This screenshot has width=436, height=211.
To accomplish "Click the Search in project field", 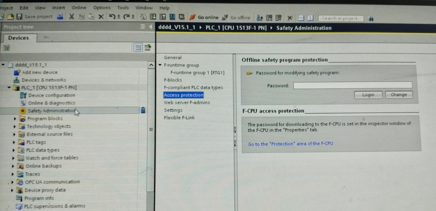I will [x=341, y=19].
